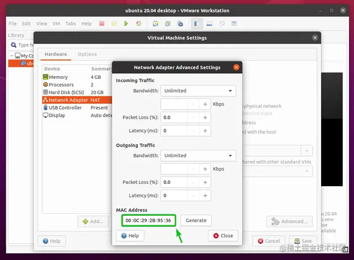This screenshot has width=354, height=260.
Task: Open the Outgoing Traffic Bandwidth dropdown
Action: click(x=199, y=156)
